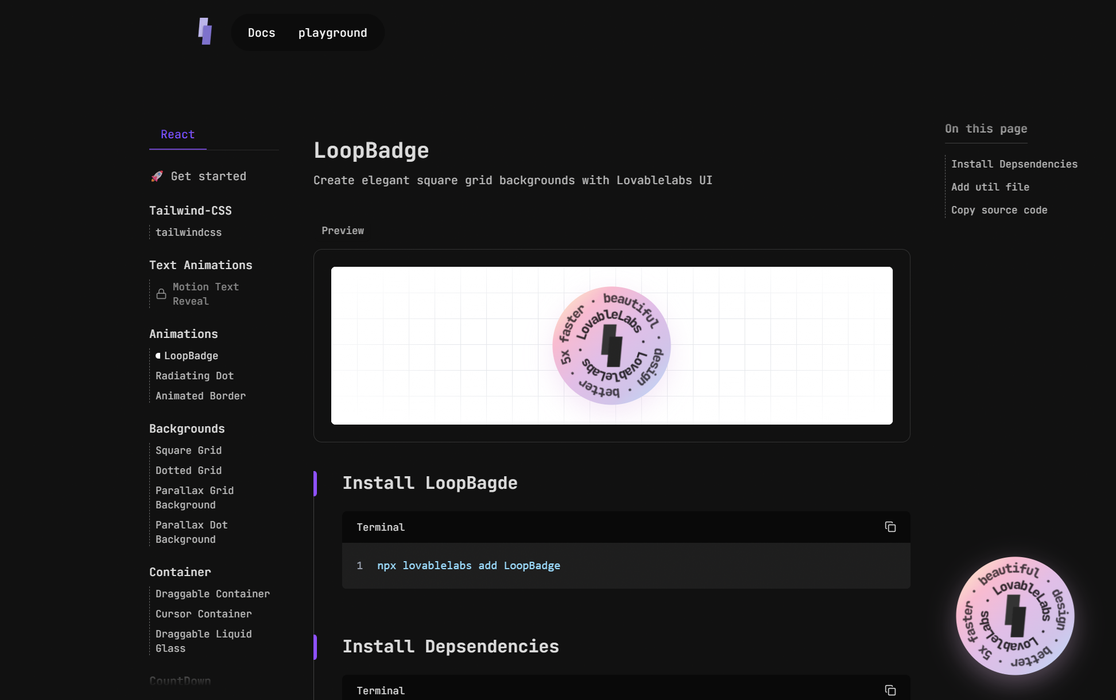Jump to Add util file section
The width and height of the screenshot is (1116, 700).
click(990, 187)
